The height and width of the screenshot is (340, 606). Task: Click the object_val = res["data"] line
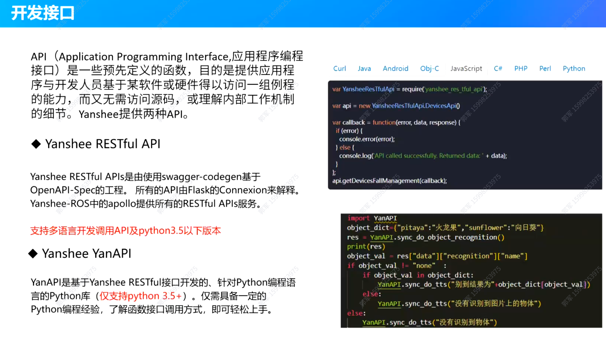437,256
